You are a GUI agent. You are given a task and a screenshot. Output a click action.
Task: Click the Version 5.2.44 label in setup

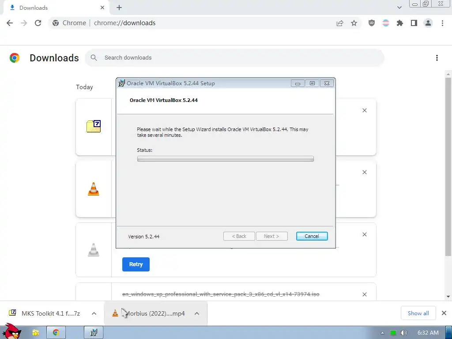[x=144, y=237]
